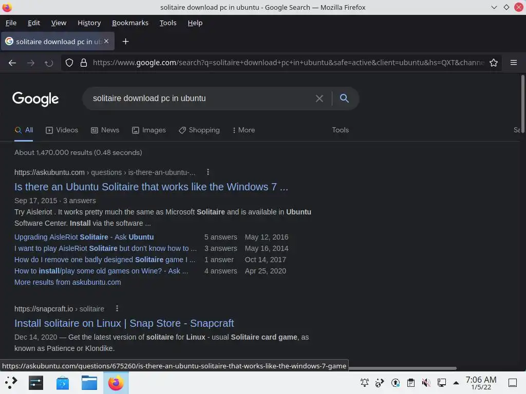The image size is (526, 394).
Task: Toggle the muted volume tray icon
Action: tap(426, 382)
